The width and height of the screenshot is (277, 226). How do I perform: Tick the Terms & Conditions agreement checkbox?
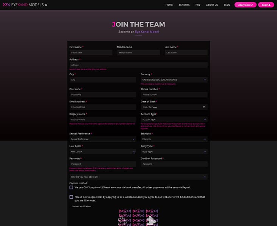[71, 197]
